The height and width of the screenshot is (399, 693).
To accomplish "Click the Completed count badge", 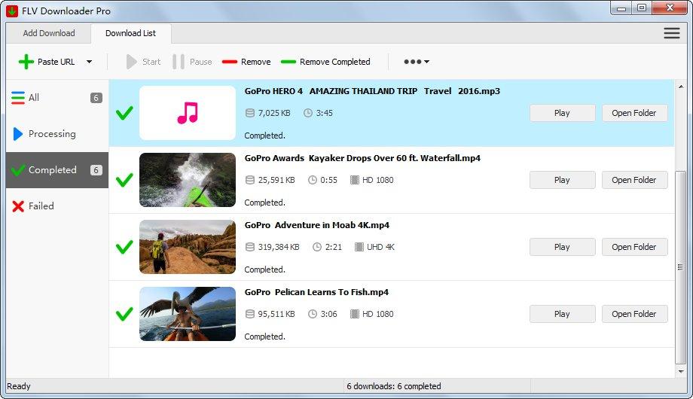I will (x=96, y=170).
